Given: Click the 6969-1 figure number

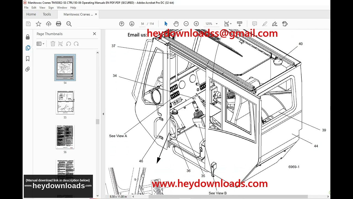Looking at the screenshot, I should pos(294,167).
